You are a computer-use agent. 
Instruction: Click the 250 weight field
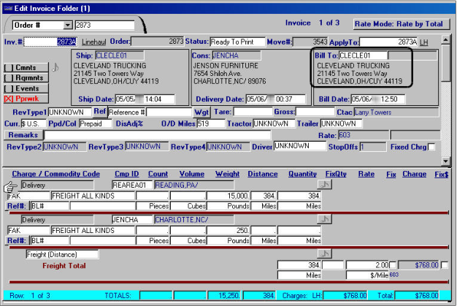pos(228,231)
